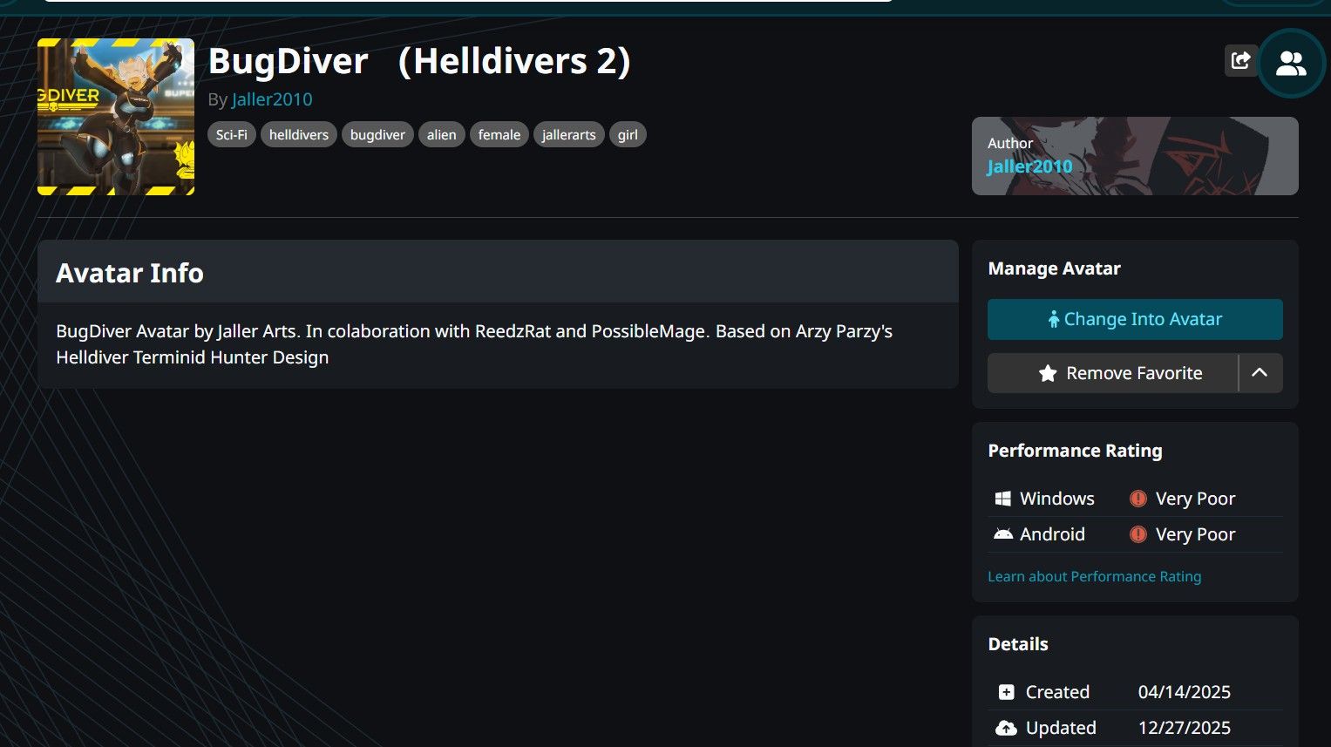
Task: Open the BugDiver avatar thumbnail image
Action: coord(116,117)
